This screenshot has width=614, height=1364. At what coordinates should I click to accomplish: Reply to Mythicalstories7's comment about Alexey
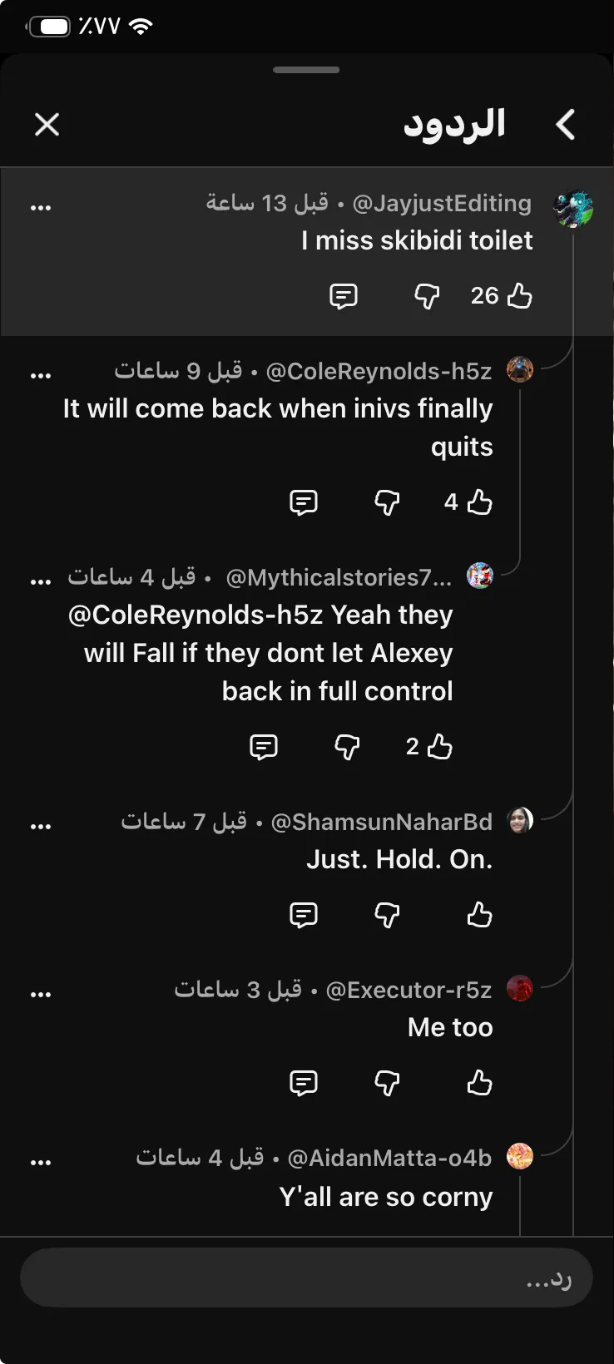(x=264, y=746)
